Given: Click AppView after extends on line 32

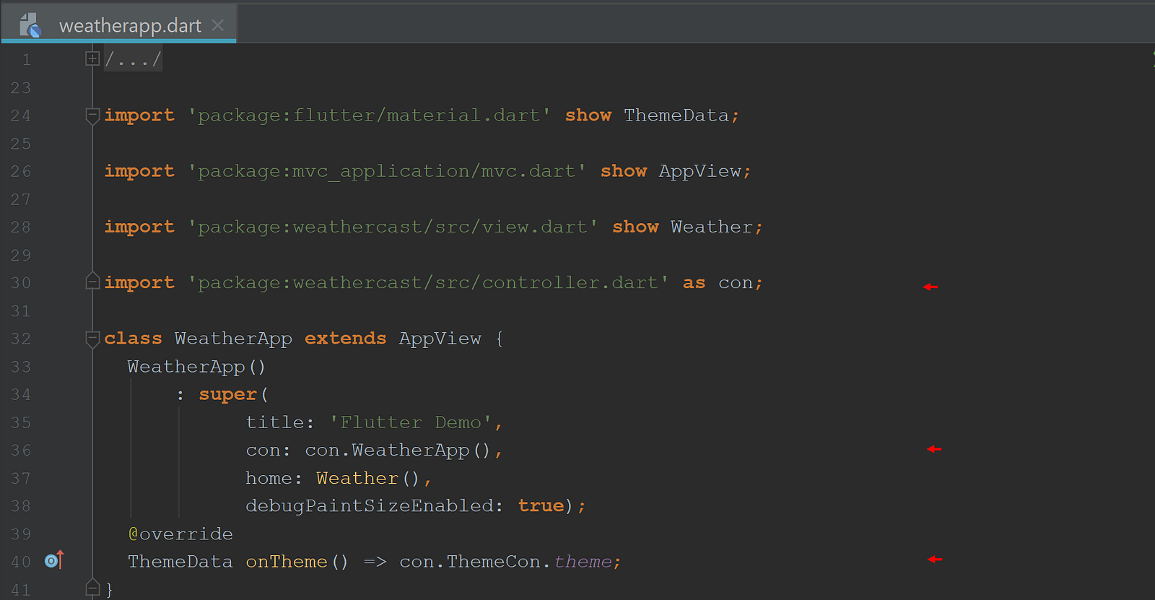Looking at the screenshot, I should click(440, 339).
